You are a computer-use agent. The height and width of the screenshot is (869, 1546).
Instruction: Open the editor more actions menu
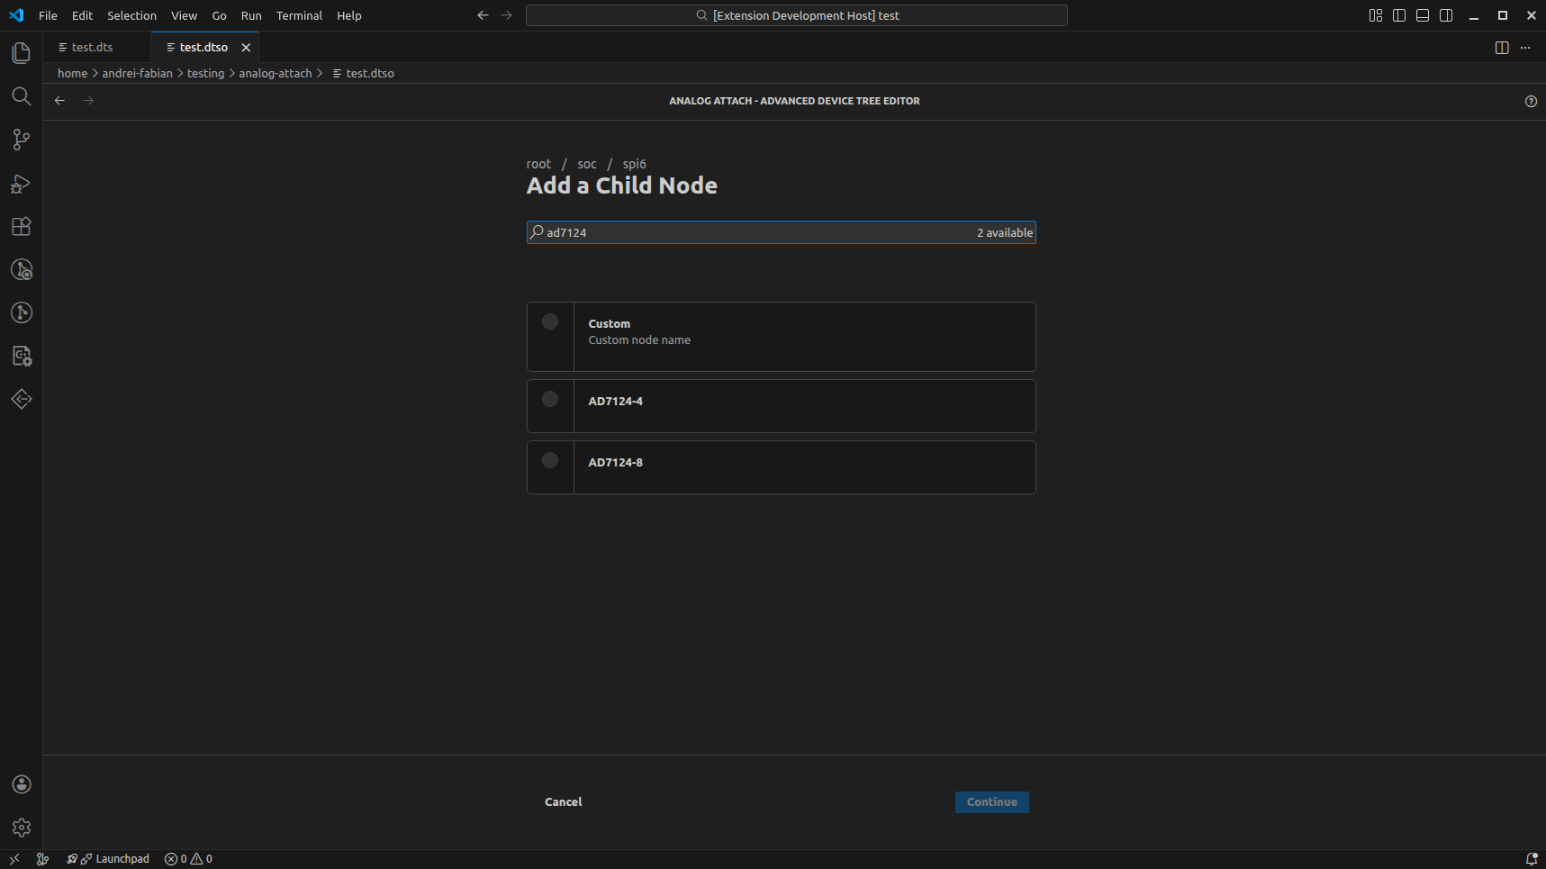coord(1526,47)
